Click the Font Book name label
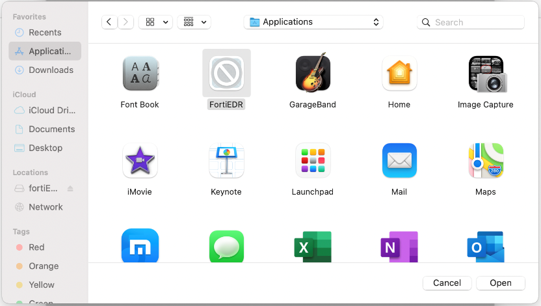This screenshot has width=541, height=306. 140,105
